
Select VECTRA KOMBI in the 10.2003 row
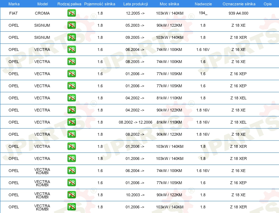[x=42, y=195]
